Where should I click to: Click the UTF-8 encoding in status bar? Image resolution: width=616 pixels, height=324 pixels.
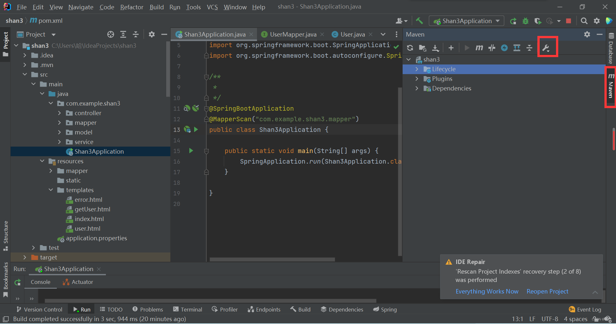(550, 319)
